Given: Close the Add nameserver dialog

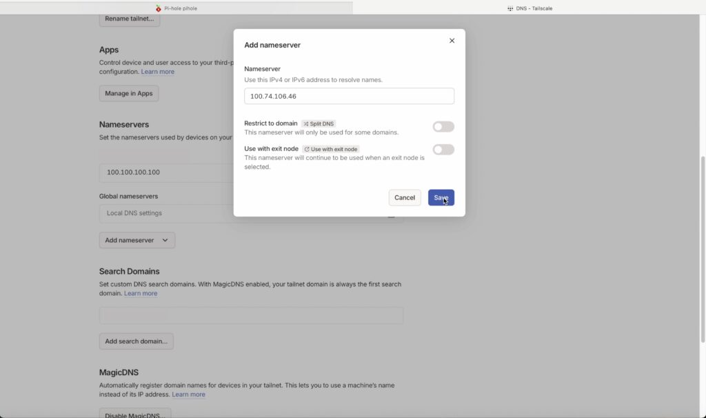Looking at the screenshot, I should tap(452, 41).
